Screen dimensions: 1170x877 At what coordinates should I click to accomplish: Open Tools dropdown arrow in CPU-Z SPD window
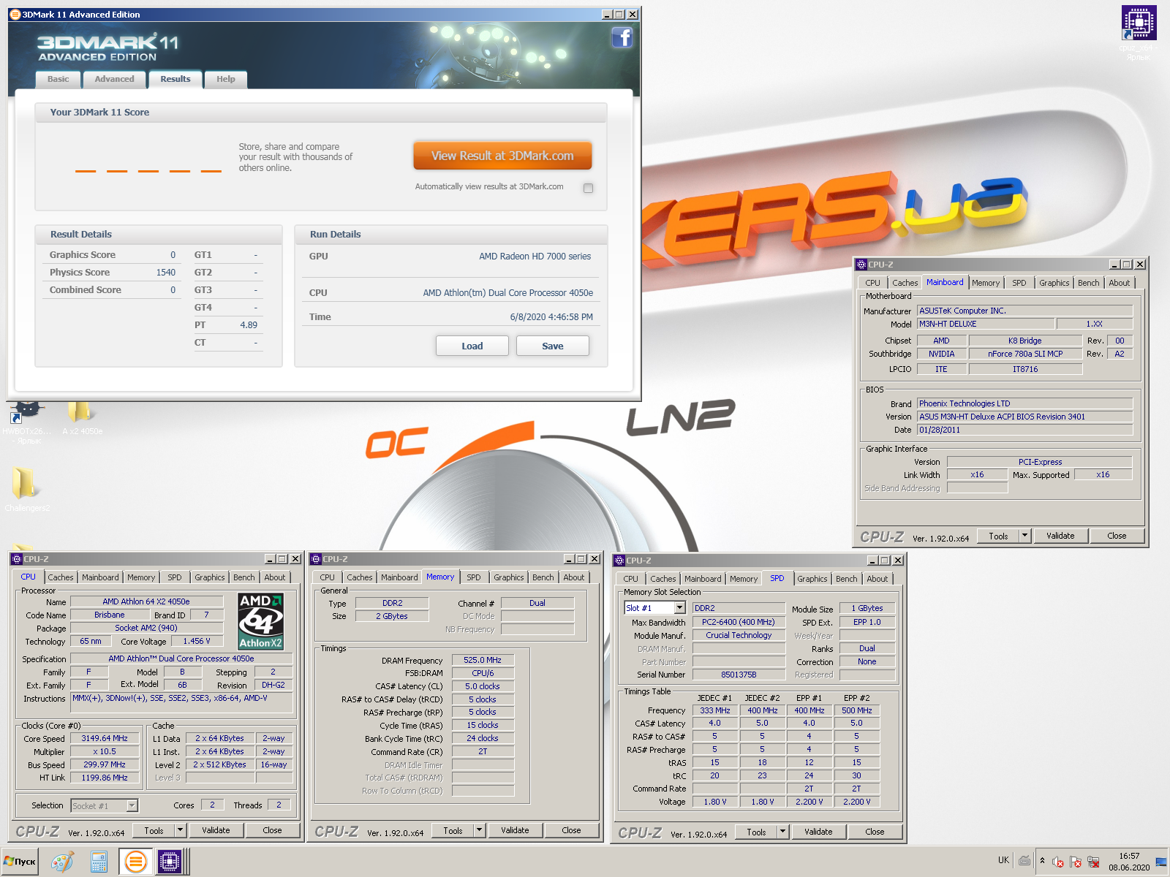point(782,832)
